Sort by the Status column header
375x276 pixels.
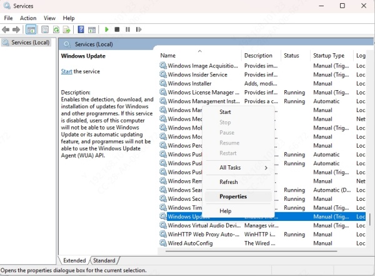click(x=296, y=56)
